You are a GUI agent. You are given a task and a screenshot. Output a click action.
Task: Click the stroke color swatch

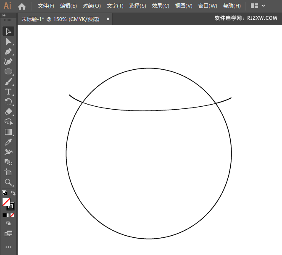coord(11,206)
